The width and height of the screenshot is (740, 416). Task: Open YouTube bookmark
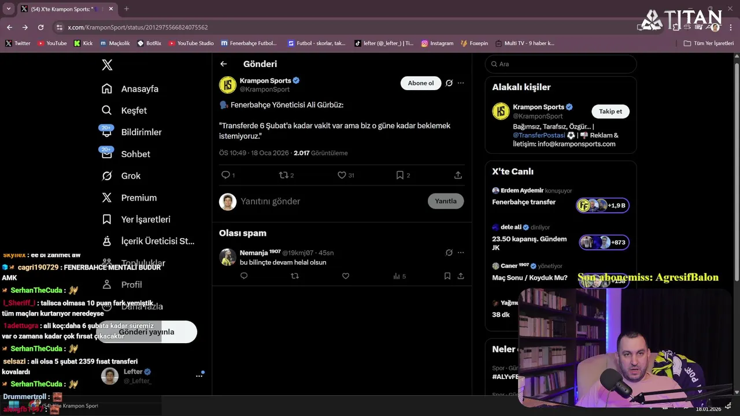tap(52, 43)
